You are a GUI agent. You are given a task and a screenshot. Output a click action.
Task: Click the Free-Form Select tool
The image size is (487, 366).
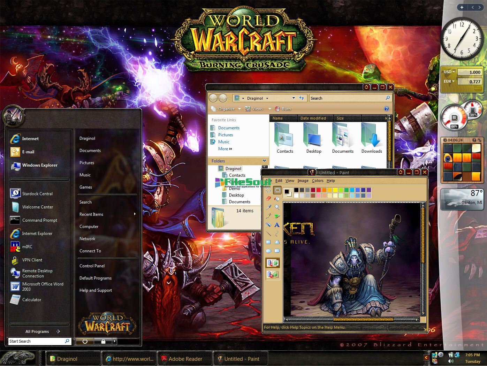268,190
